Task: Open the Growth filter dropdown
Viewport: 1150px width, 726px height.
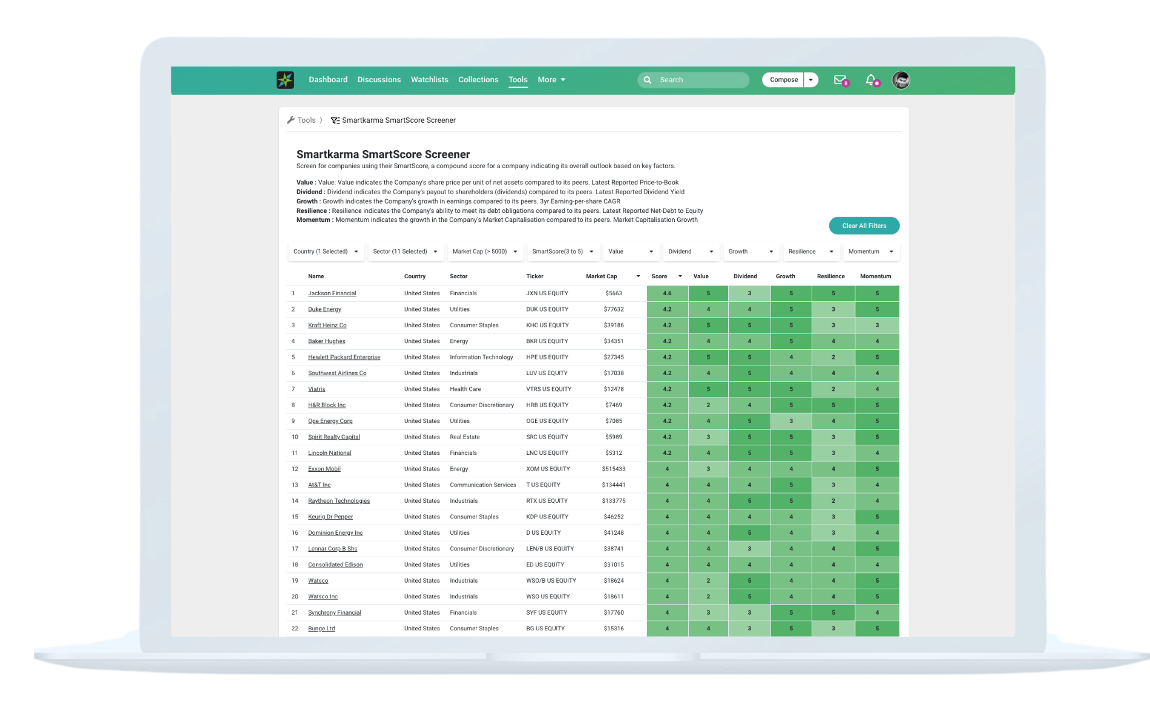Action: click(x=751, y=252)
